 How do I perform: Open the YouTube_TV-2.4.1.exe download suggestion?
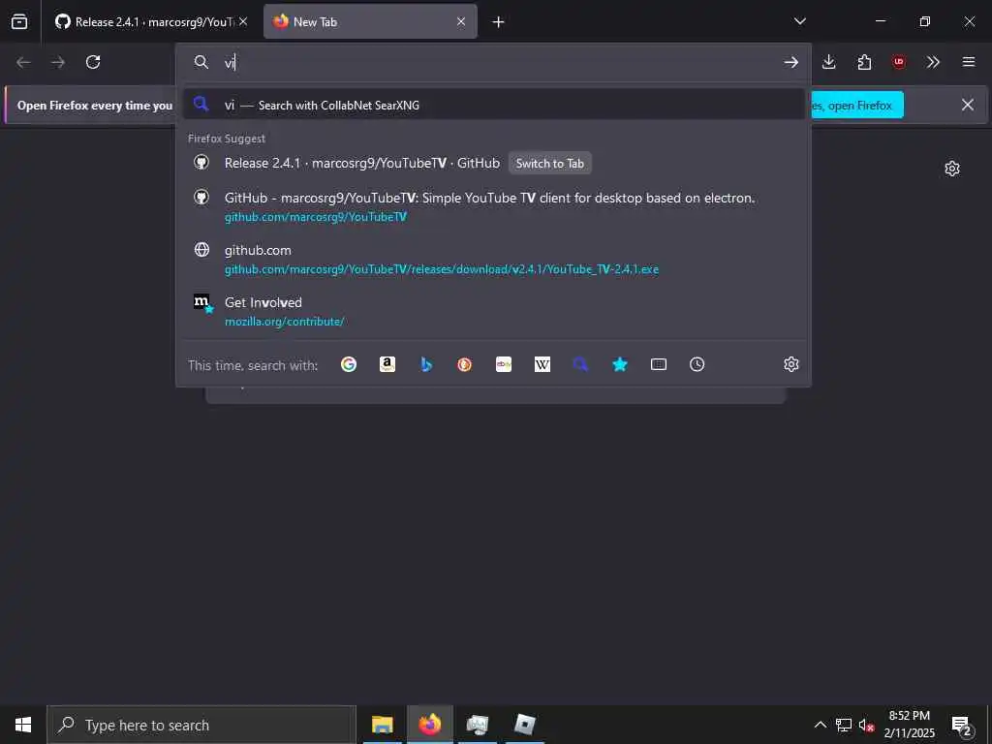point(493,260)
